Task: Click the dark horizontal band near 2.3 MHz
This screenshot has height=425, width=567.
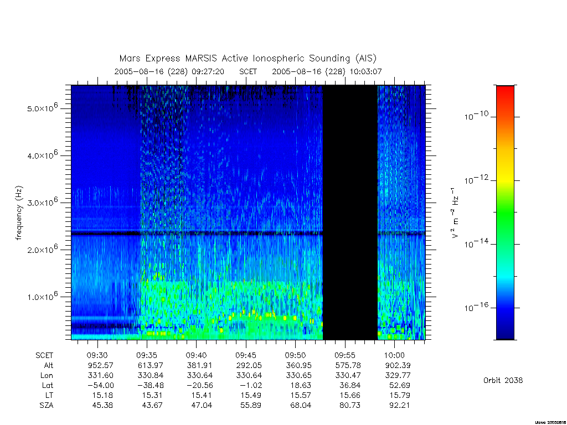Action: pyautogui.click(x=197, y=234)
